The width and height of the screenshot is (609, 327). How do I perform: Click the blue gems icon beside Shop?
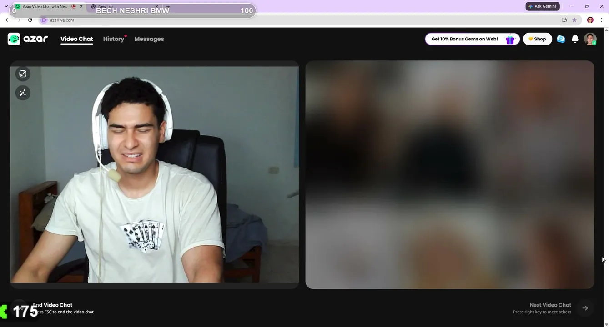561,39
